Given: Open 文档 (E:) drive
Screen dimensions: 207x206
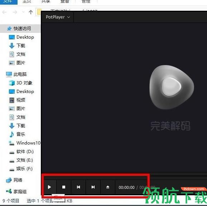Looking at the screenshot, I should point(21,160).
